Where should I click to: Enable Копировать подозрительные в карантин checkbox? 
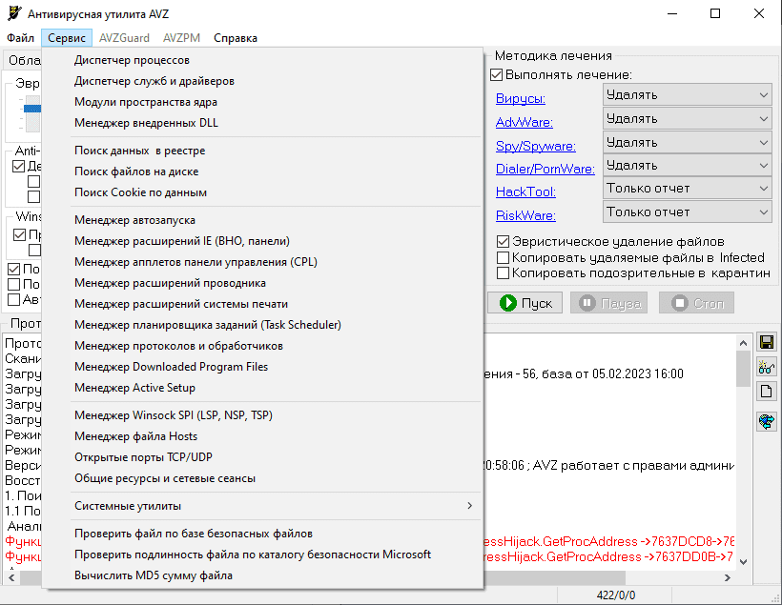(503, 273)
